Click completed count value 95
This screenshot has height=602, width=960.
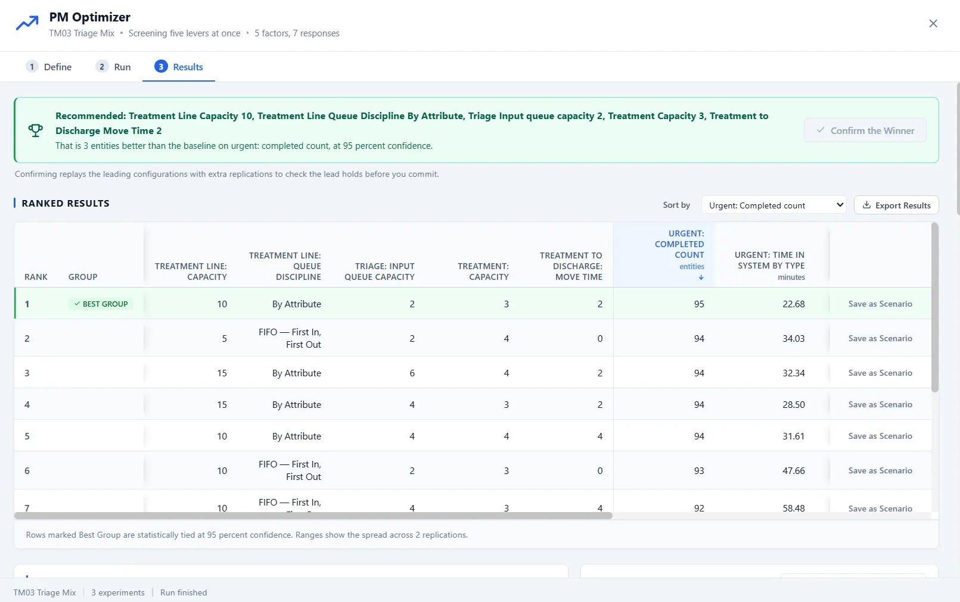[699, 304]
